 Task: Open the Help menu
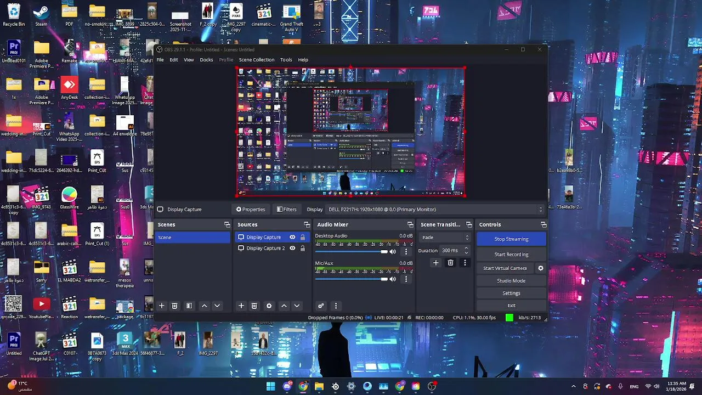(x=303, y=60)
